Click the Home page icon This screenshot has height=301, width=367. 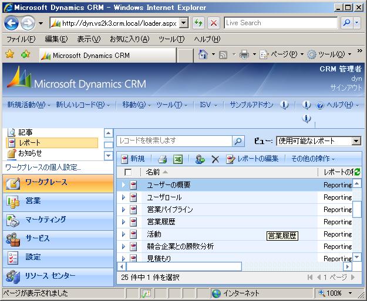pos(203,54)
